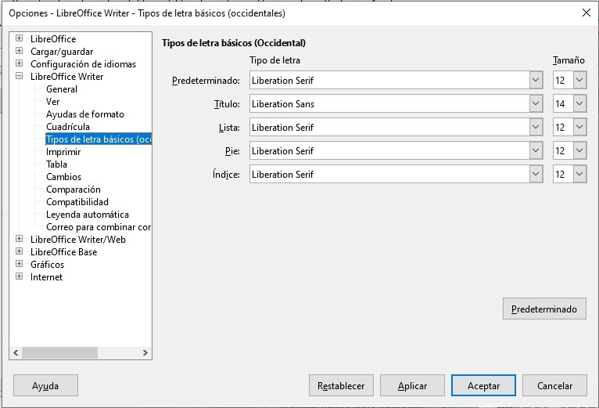599x408 pixels.
Task: Open the Cambios options page
Action: (x=63, y=177)
